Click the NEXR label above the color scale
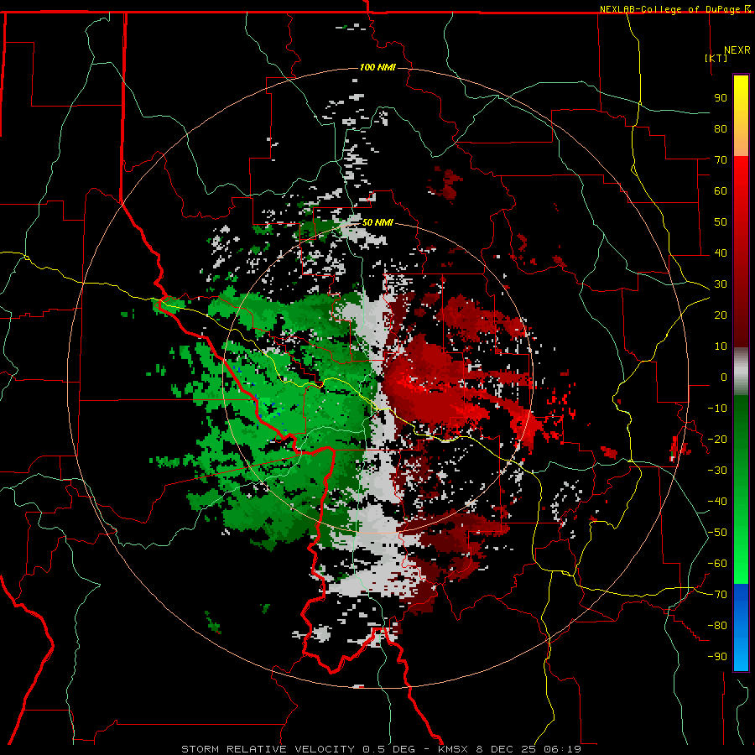 coord(737,50)
